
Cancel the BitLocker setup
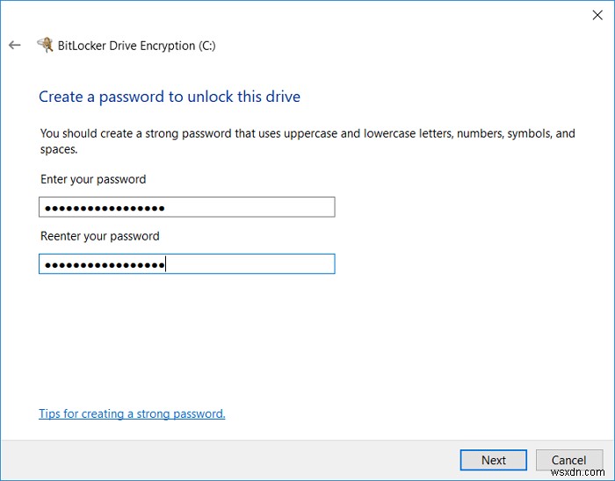click(569, 460)
